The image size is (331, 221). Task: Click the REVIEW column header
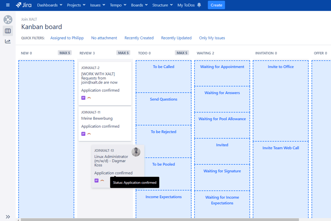tap(87, 53)
